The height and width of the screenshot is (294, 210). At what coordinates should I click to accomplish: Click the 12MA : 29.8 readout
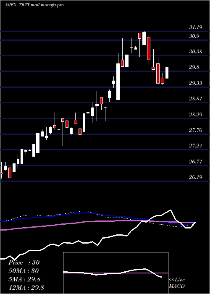26,288
